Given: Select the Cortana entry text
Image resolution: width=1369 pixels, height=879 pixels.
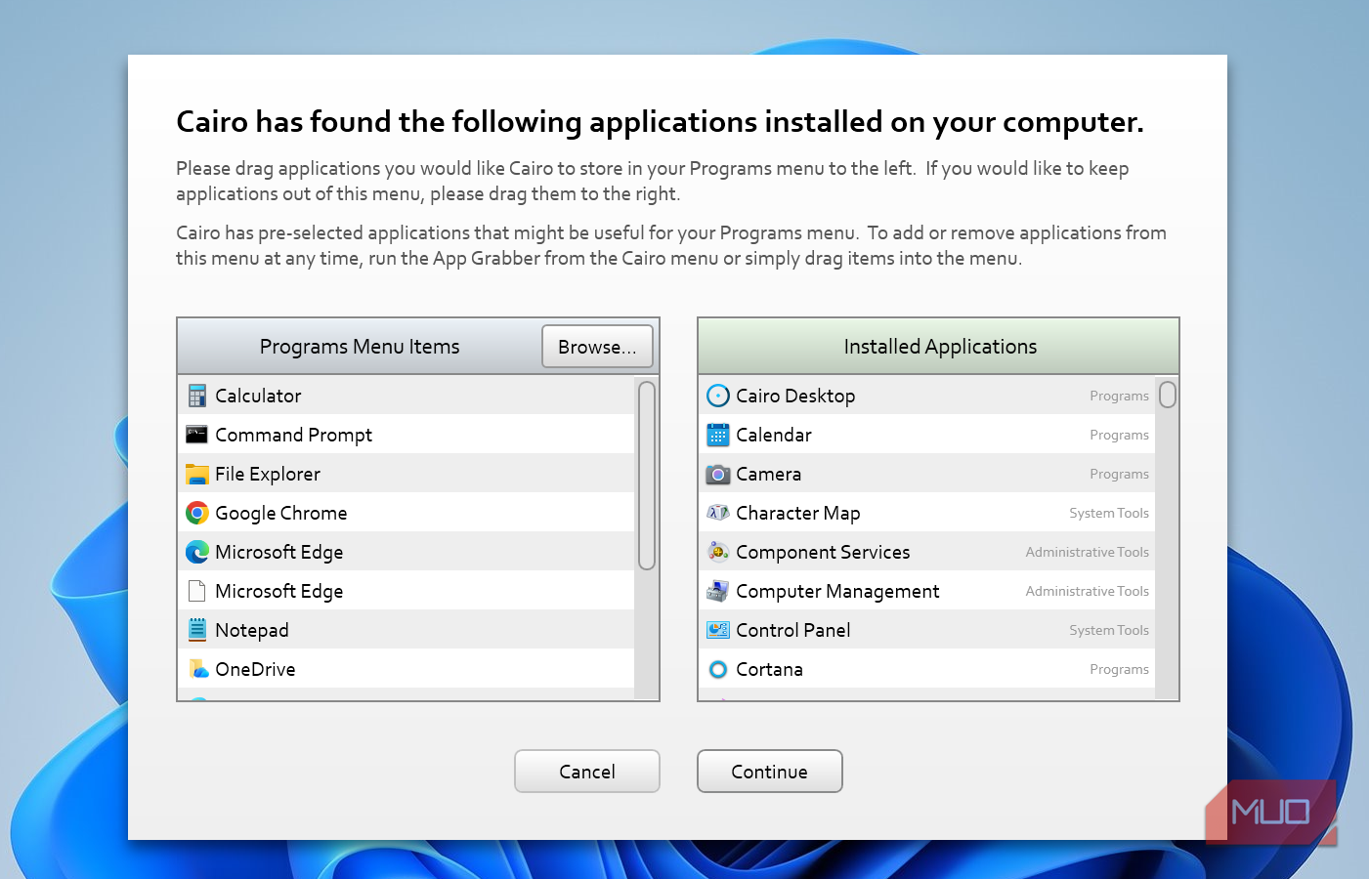Looking at the screenshot, I should (770, 669).
